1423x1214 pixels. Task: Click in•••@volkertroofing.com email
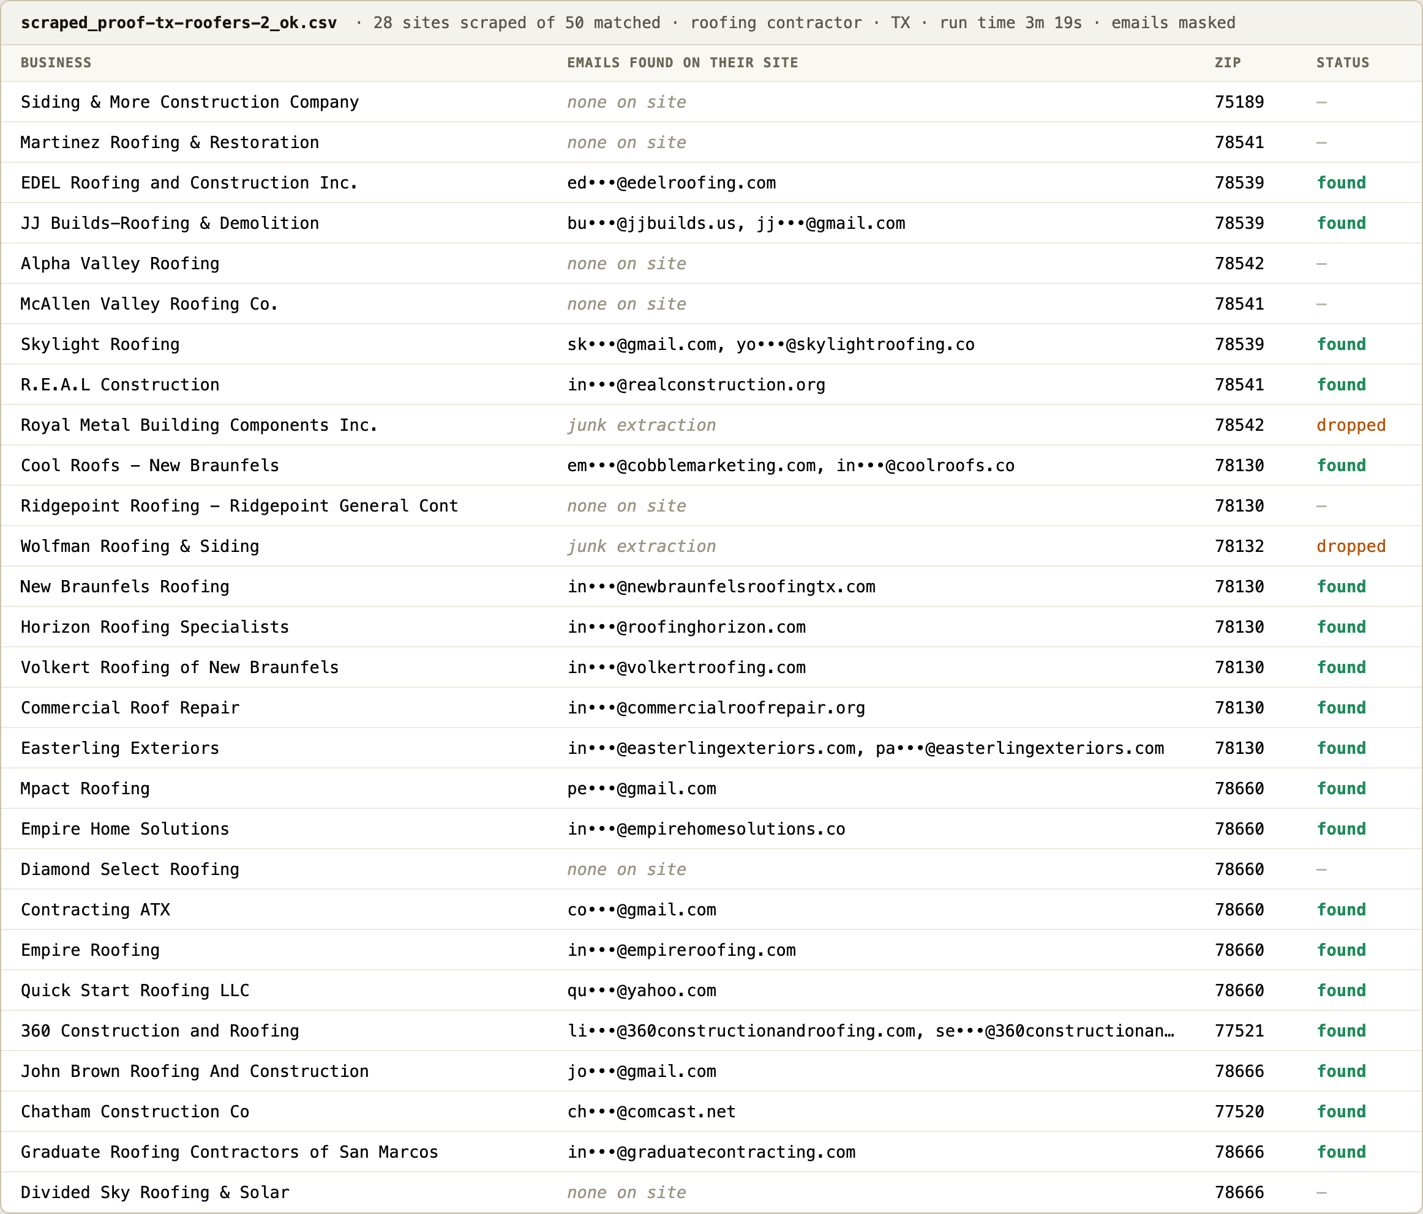tap(687, 668)
